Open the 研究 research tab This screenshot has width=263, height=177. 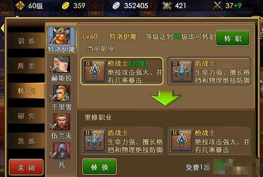26,116
